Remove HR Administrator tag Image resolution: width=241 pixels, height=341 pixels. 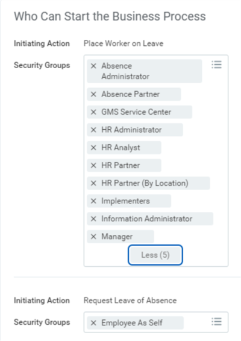(93, 130)
